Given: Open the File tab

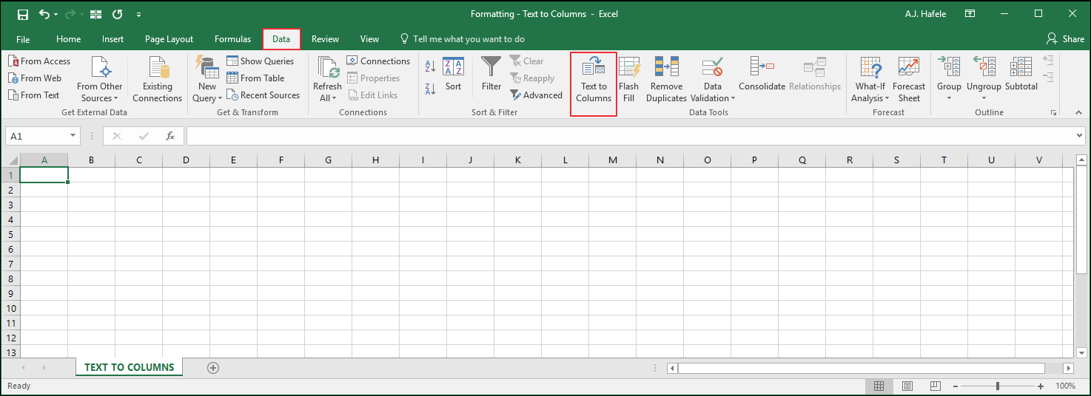Looking at the screenshot, I should [23, 39].
